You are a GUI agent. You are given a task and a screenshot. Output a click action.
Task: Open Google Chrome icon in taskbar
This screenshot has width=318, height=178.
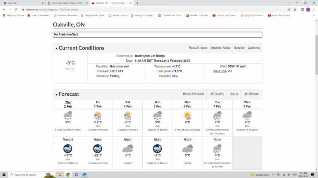(68, 174)
